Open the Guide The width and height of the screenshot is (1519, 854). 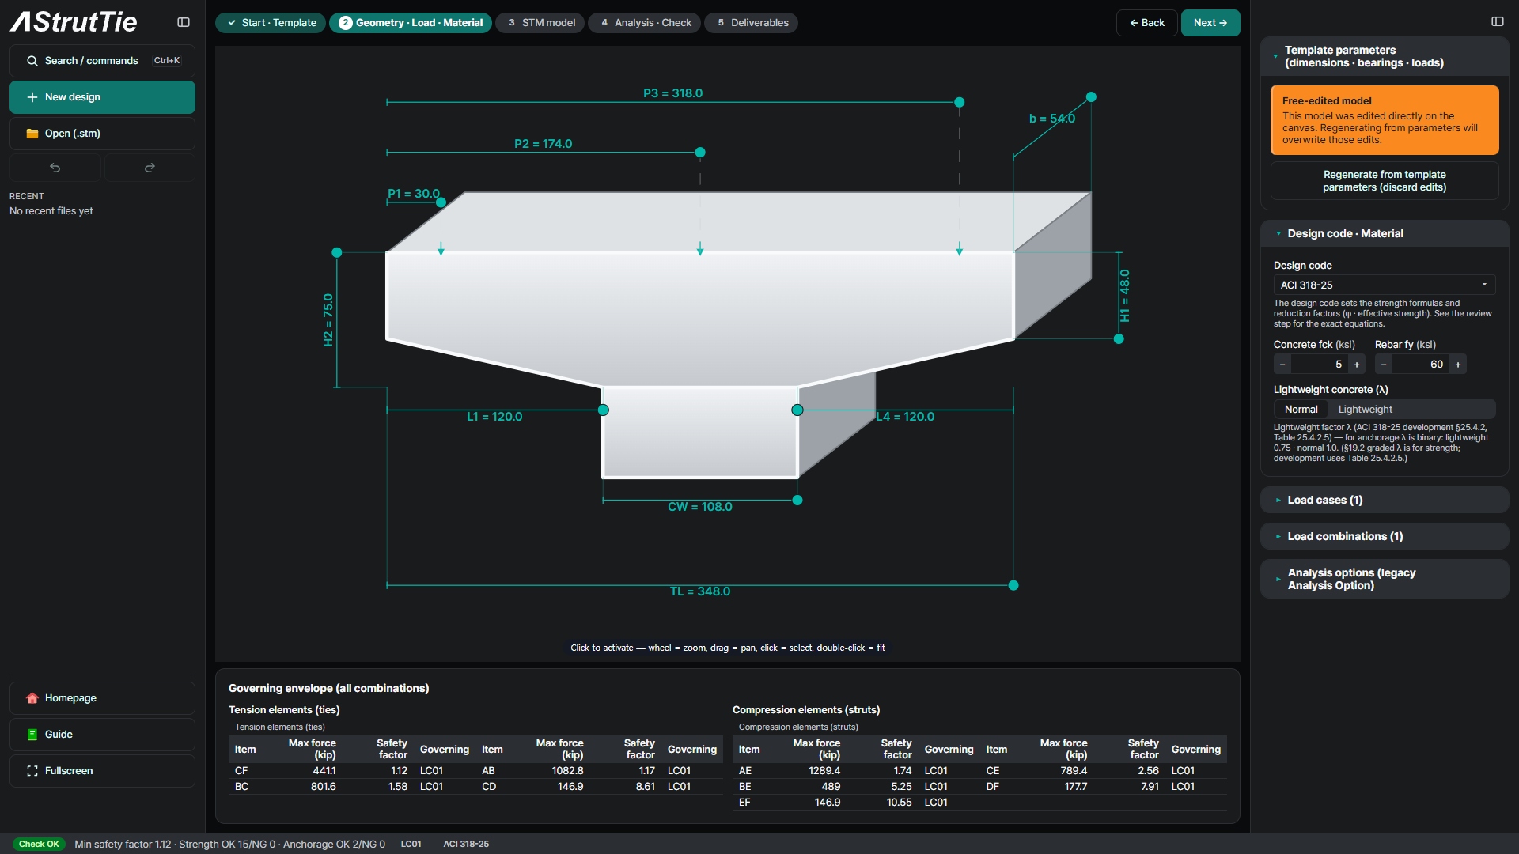(102, 735)
